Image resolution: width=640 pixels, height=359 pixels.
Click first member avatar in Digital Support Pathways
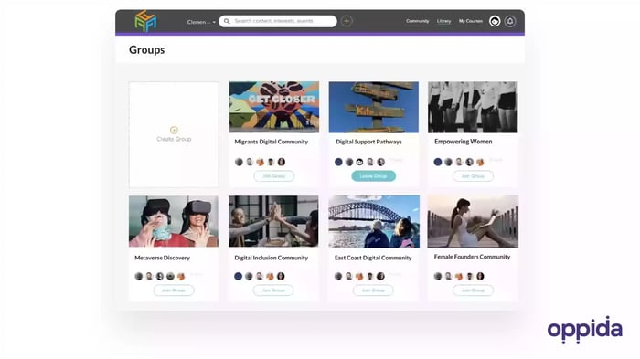(338, 162)
